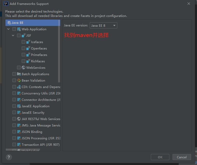Viewport: 197px width, 165px height.
Task: Click the Java EE category icon
Action: pos(9,23)
